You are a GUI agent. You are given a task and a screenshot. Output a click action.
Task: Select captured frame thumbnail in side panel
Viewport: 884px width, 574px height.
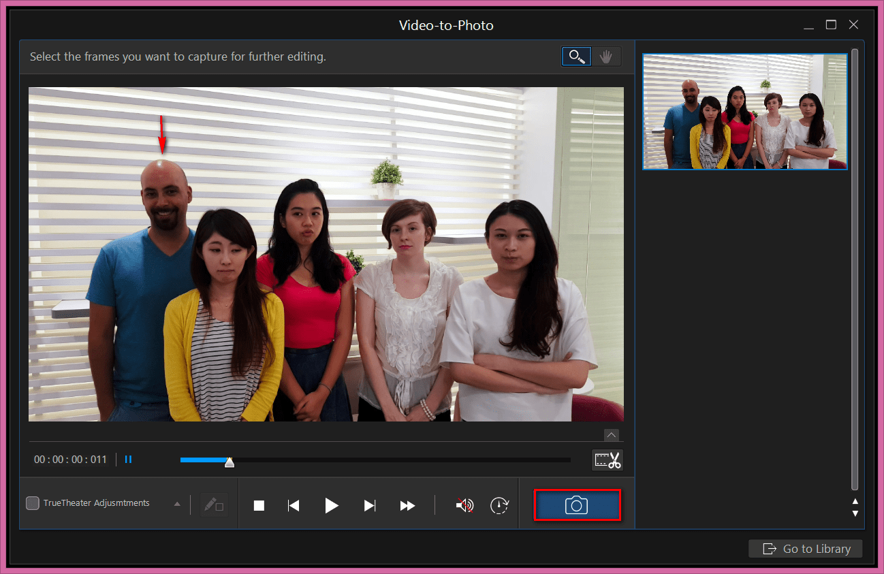point(745,112)
